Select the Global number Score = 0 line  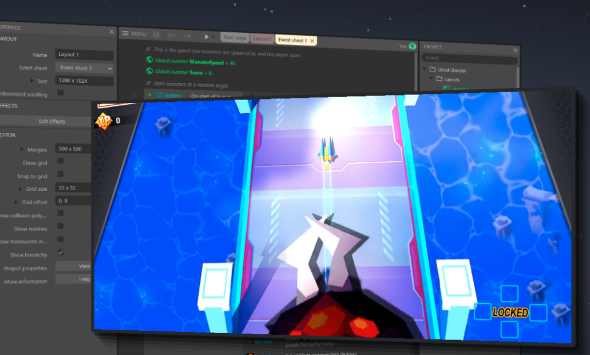[x=183, y=72]
